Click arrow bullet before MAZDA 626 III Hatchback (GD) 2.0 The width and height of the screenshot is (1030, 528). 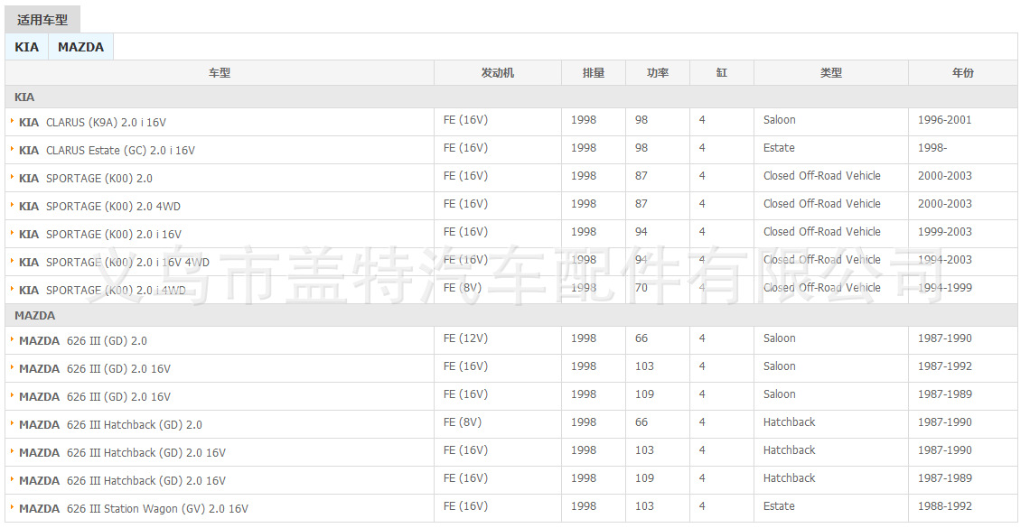tap(12, 423)
